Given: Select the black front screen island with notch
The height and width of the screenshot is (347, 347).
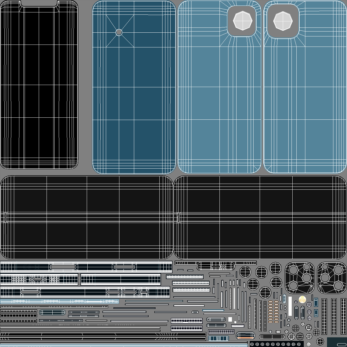Looking at the screenshot, I should [x=39, y=85].
